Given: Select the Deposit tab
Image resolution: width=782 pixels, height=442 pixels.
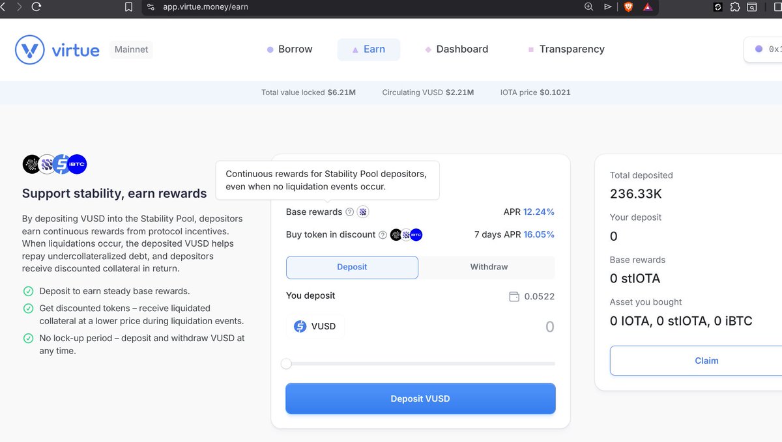Looking at the screenshot, I should coord(352,267).
